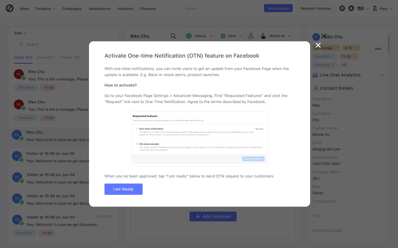
Task: Click Paul's profile avatar
Action: click(x=375, y=8)
